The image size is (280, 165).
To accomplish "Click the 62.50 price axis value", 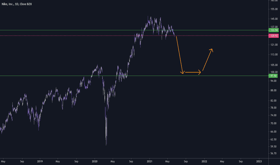I will pyautogui.click(x=274, y=139).
